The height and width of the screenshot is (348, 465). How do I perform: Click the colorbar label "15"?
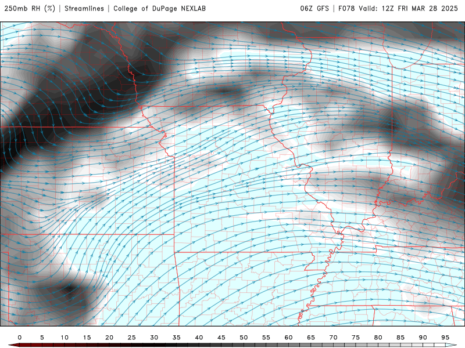(87, 338)
